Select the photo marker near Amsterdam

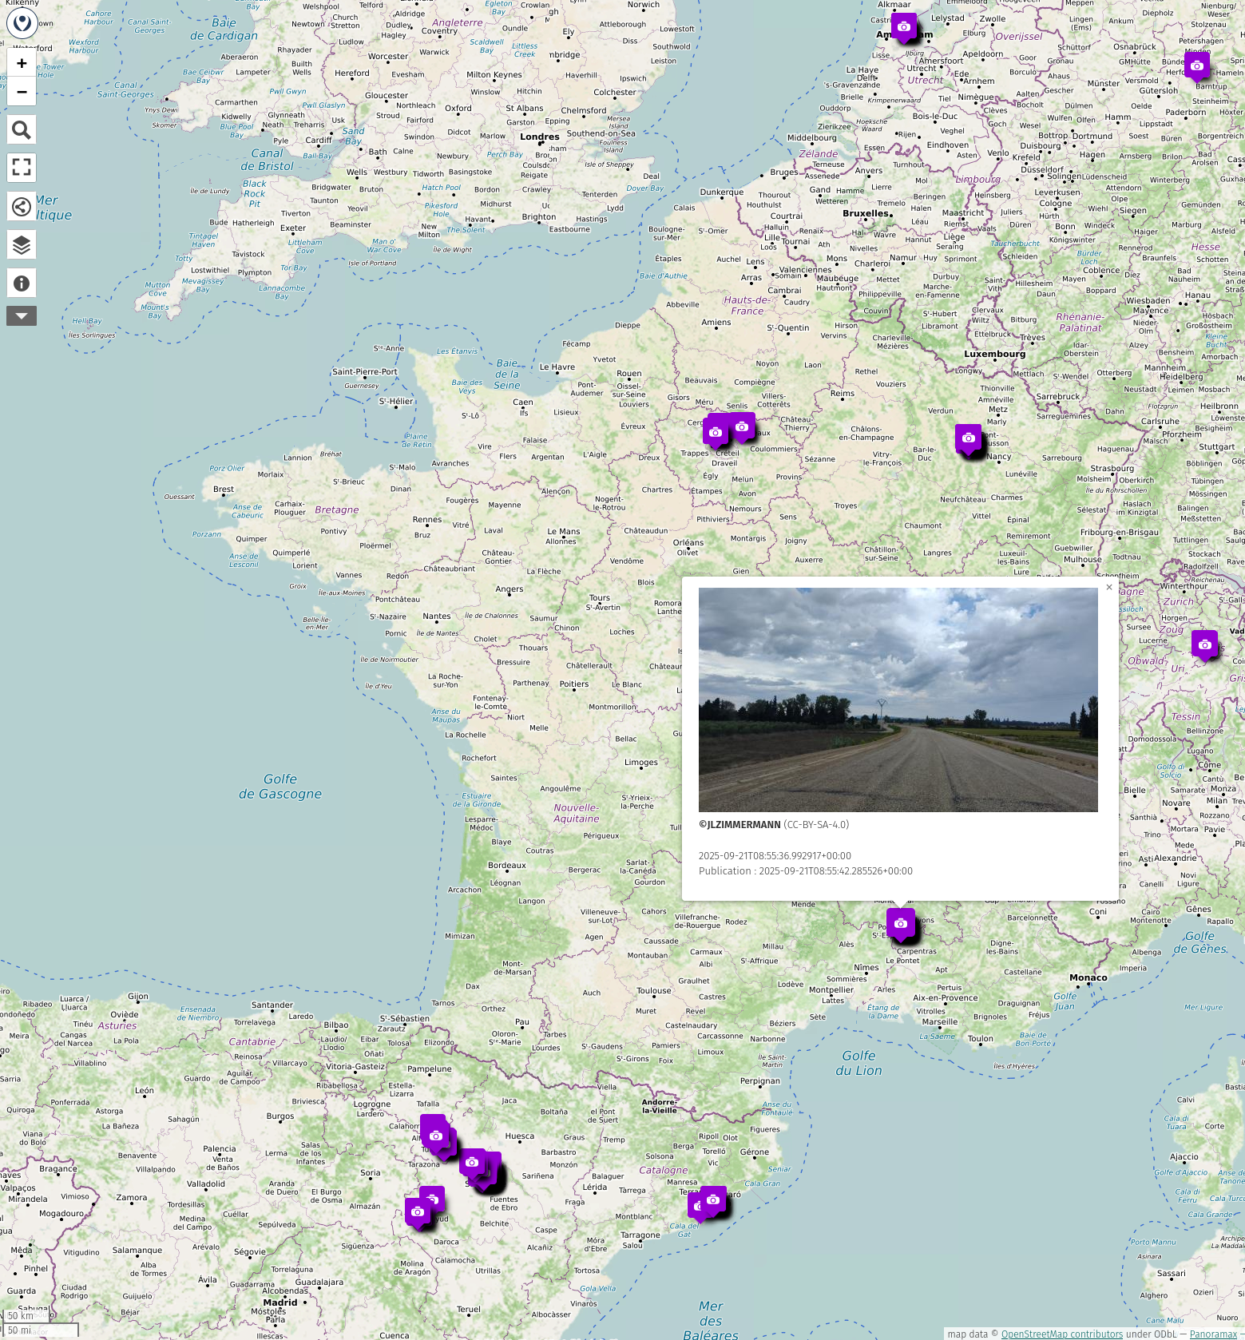903,27
